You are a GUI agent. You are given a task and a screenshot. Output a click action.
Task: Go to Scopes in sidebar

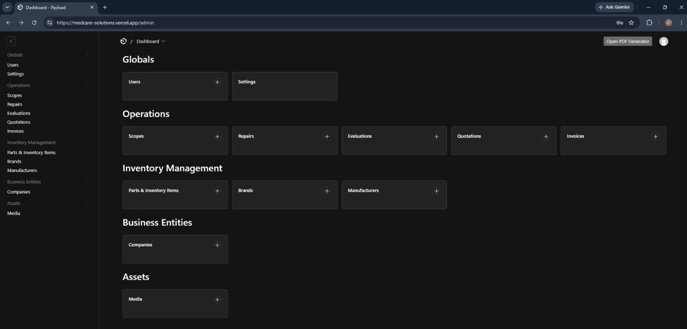click(14, 95)
